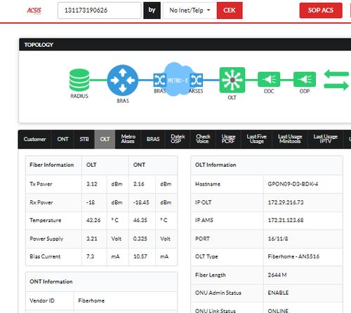Click the METRO-E cloud icon

(x=178, y=79)
